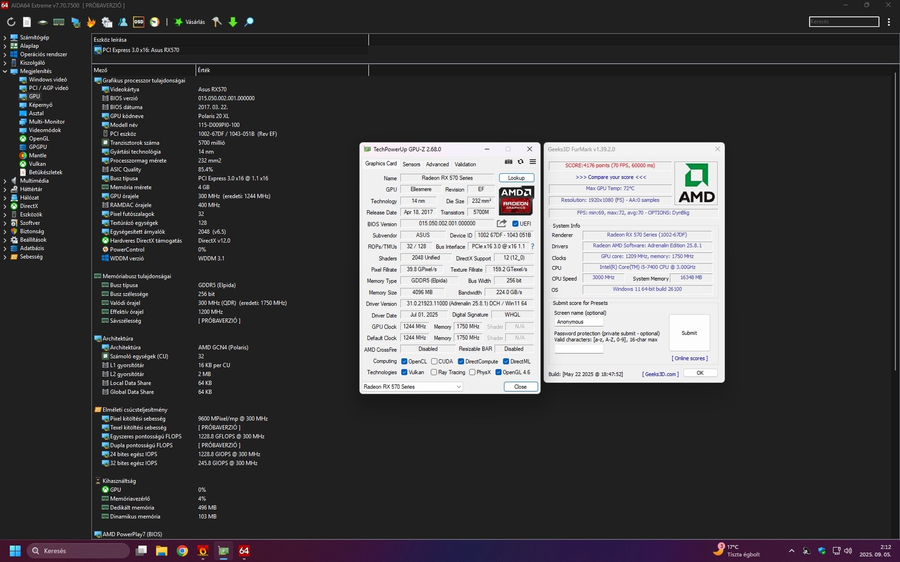The width and height of the screenshot is (900, 562).
Task: Select Windows videó in the sidebar tree
Action: point(48,80)
